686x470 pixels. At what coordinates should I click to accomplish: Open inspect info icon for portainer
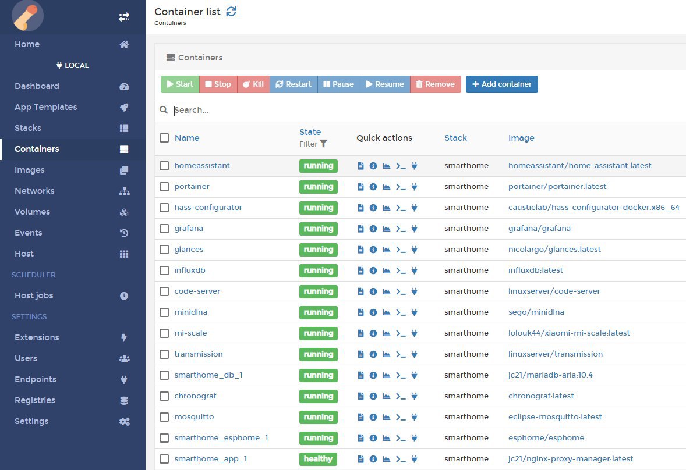[373, 187]
